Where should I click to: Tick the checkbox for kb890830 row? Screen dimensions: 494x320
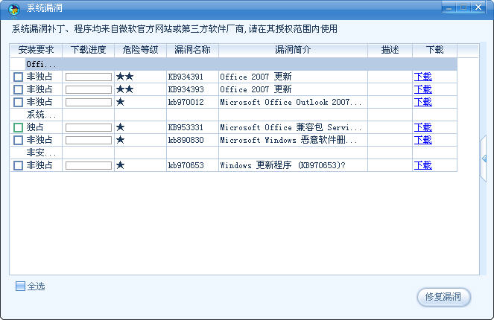pyautogui.click(x=19, y=140)
